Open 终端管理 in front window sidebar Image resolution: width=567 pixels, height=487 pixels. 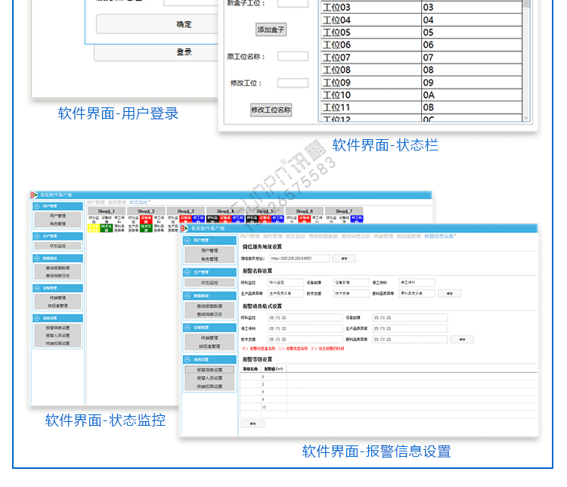pos(209,338)
